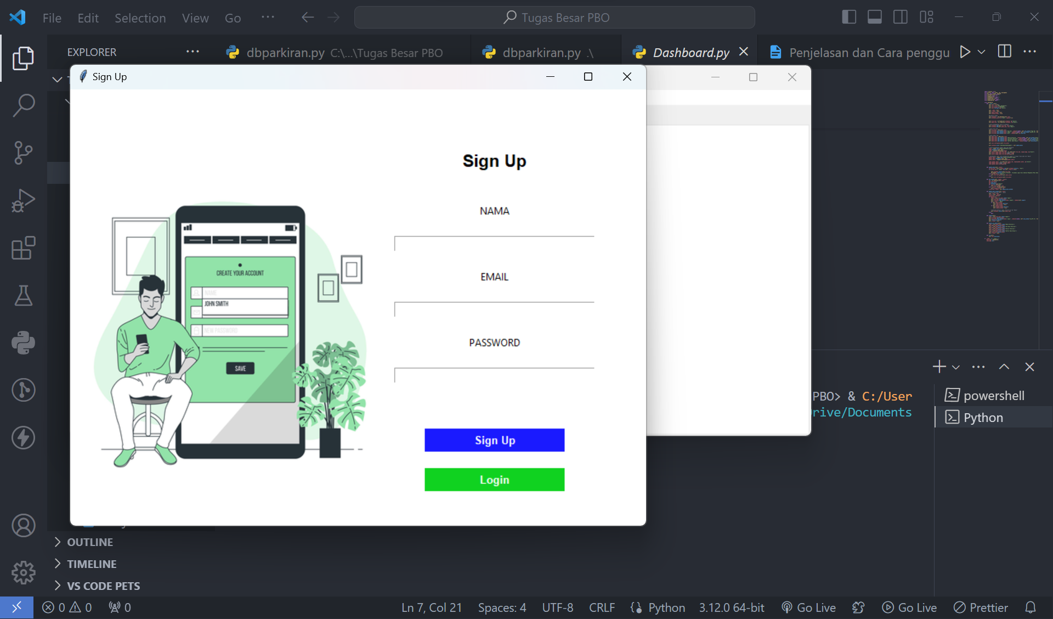Open Run and Debug view

(23, 200)
